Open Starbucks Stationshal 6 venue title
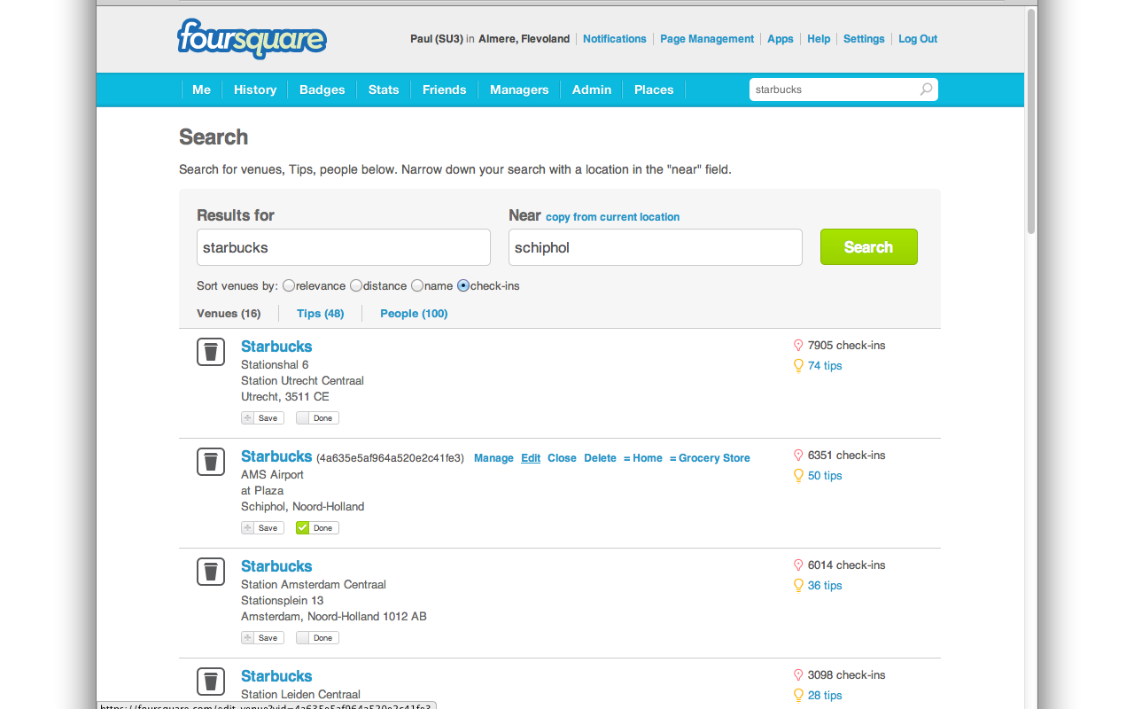The width and height of the screenshot is (1134, 709). pyautogui.click(x=276, y=347)
